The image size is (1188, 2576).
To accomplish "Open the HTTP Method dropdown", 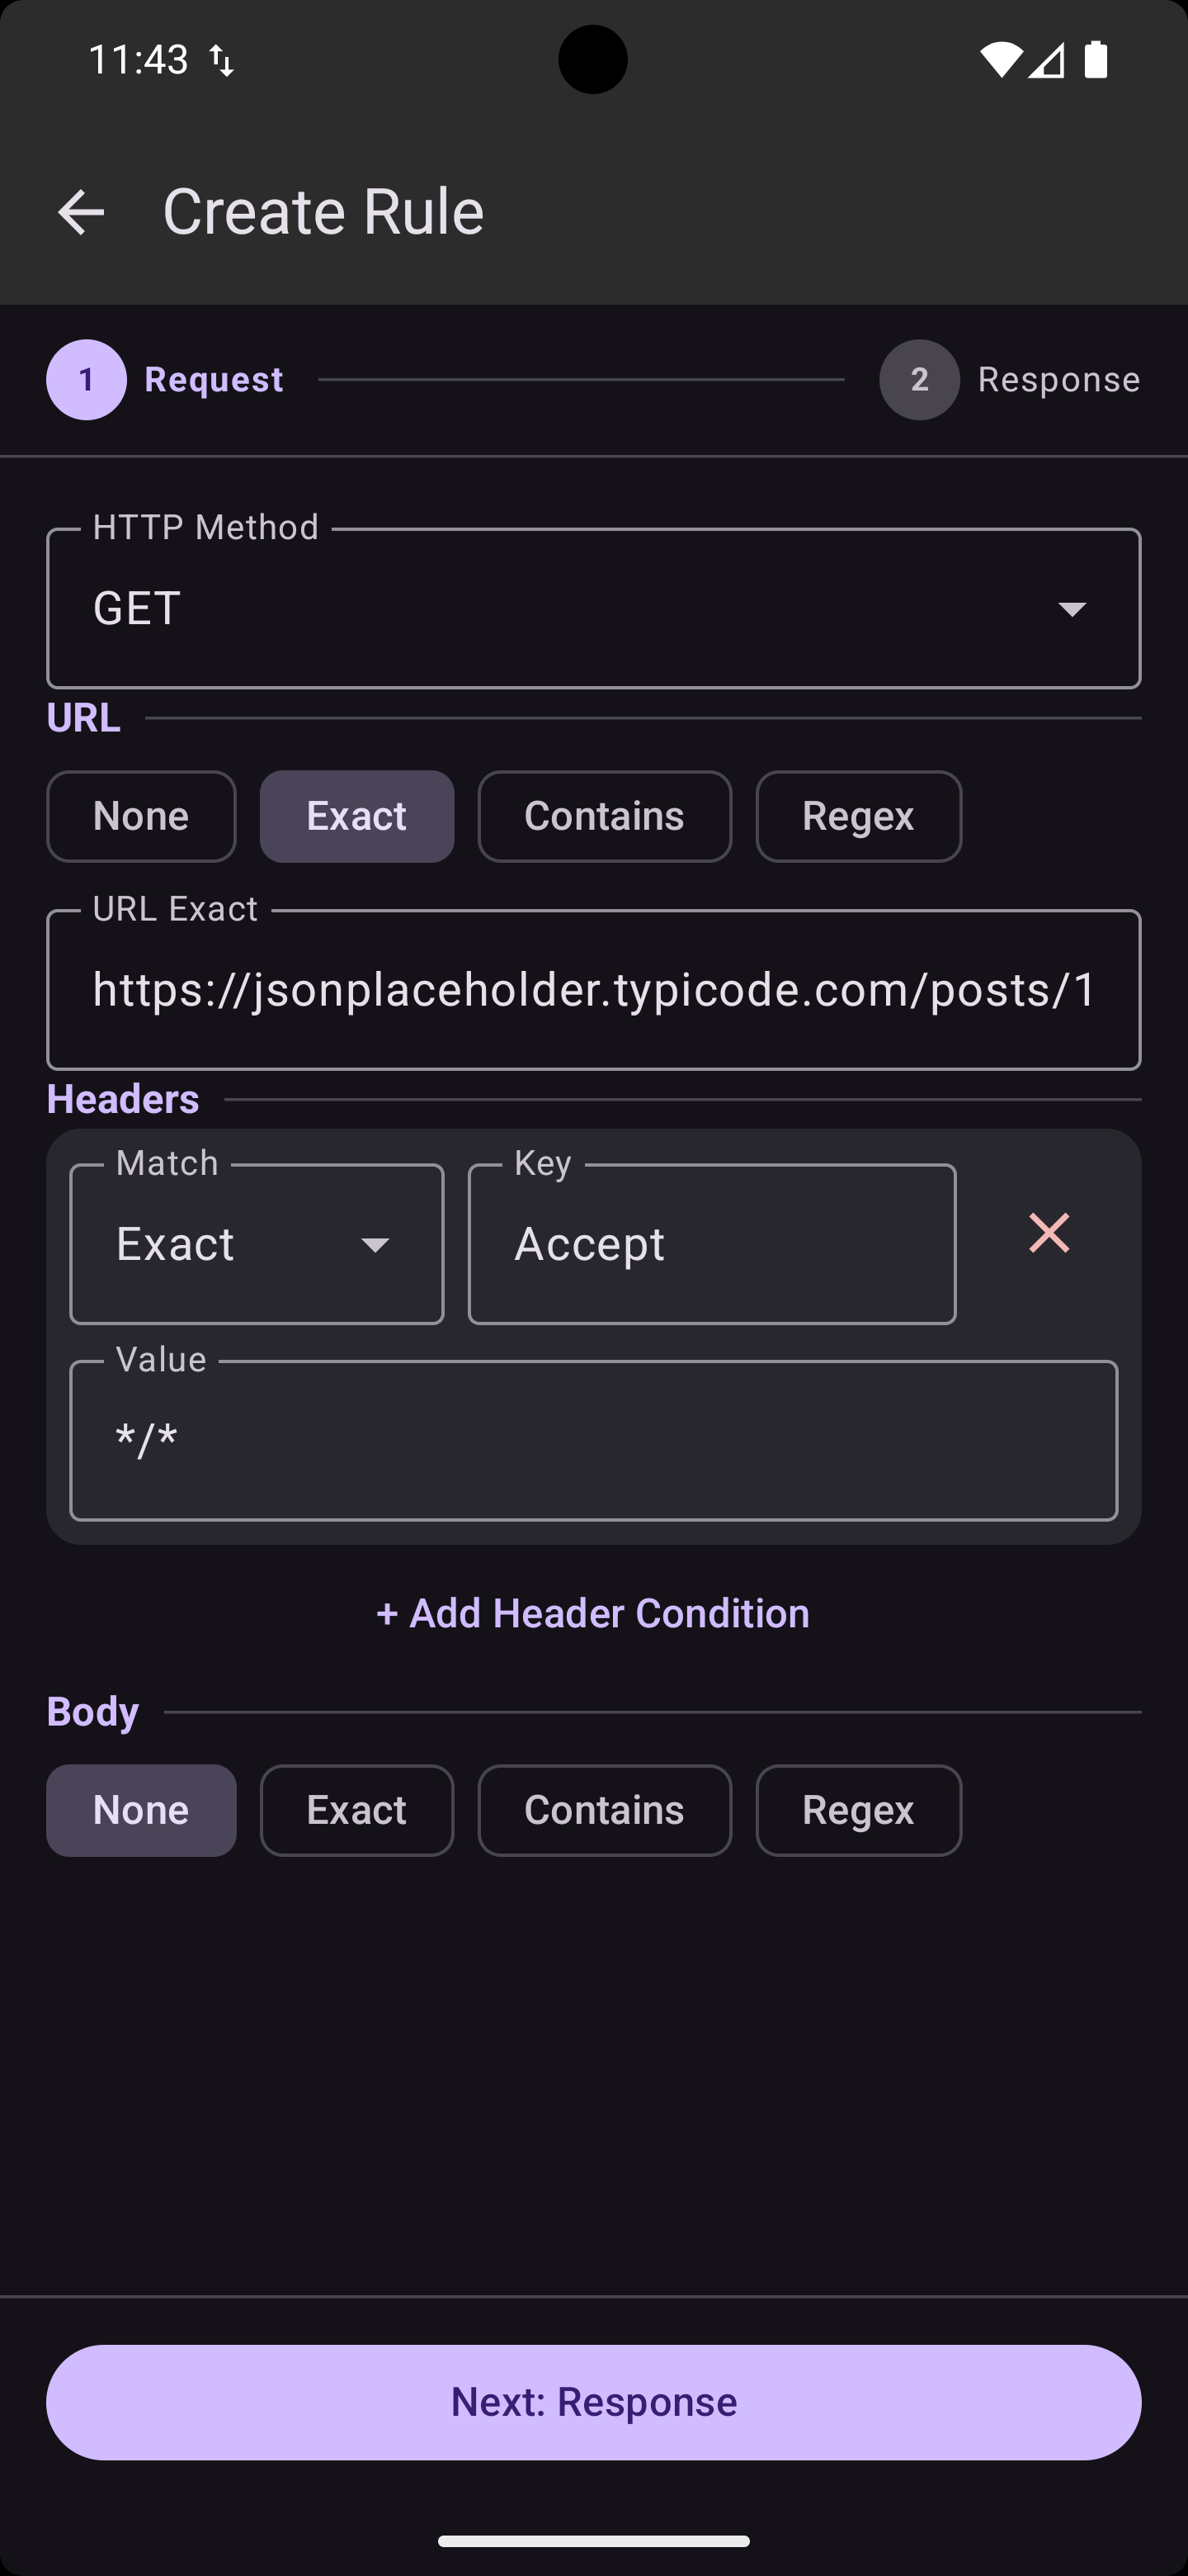I will [593, 607].
